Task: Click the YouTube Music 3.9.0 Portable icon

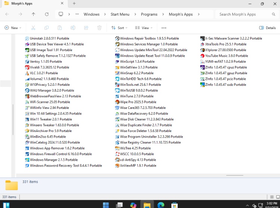Action: tap(202, 56)
